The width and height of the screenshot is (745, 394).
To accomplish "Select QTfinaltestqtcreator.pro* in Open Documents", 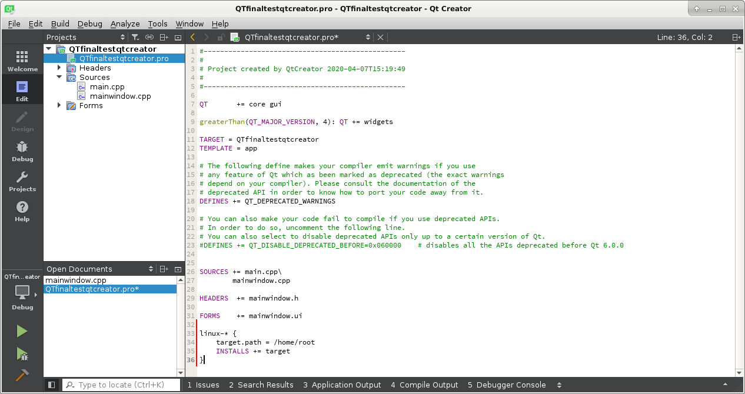I will point(110,289).
